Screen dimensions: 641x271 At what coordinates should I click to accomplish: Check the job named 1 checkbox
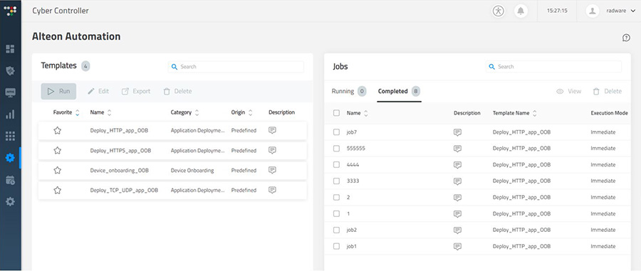[x=336, y=214]
